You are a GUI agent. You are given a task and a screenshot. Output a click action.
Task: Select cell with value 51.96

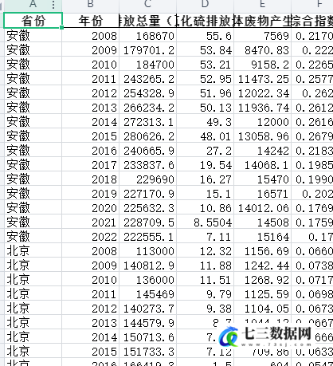point(205,93)
